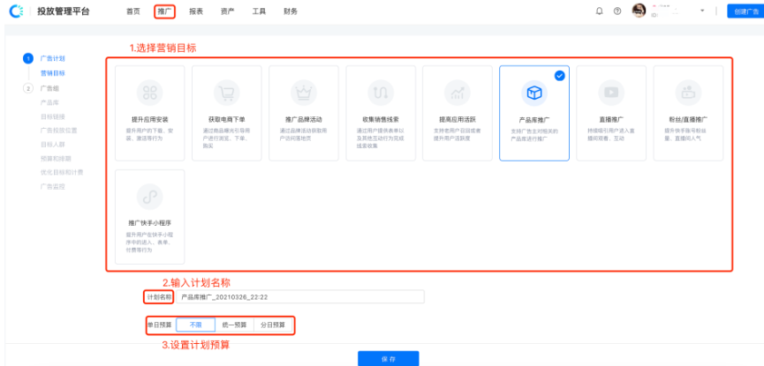Click the 提高应用活跃 chart icon

click(x=457, y=93)
